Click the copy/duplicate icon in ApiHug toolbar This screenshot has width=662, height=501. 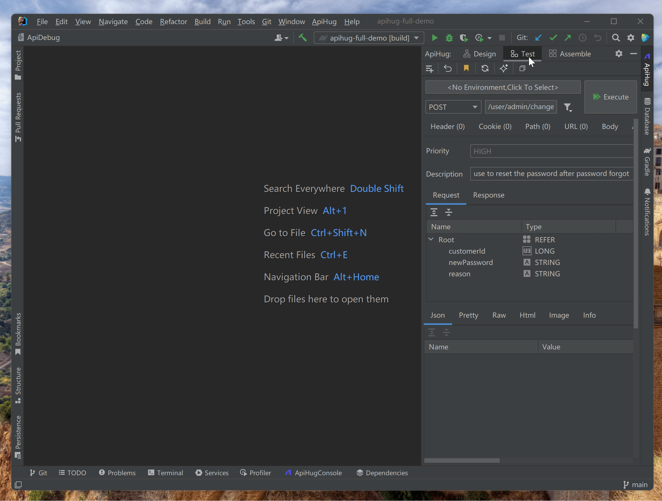[x=522, y=68]
